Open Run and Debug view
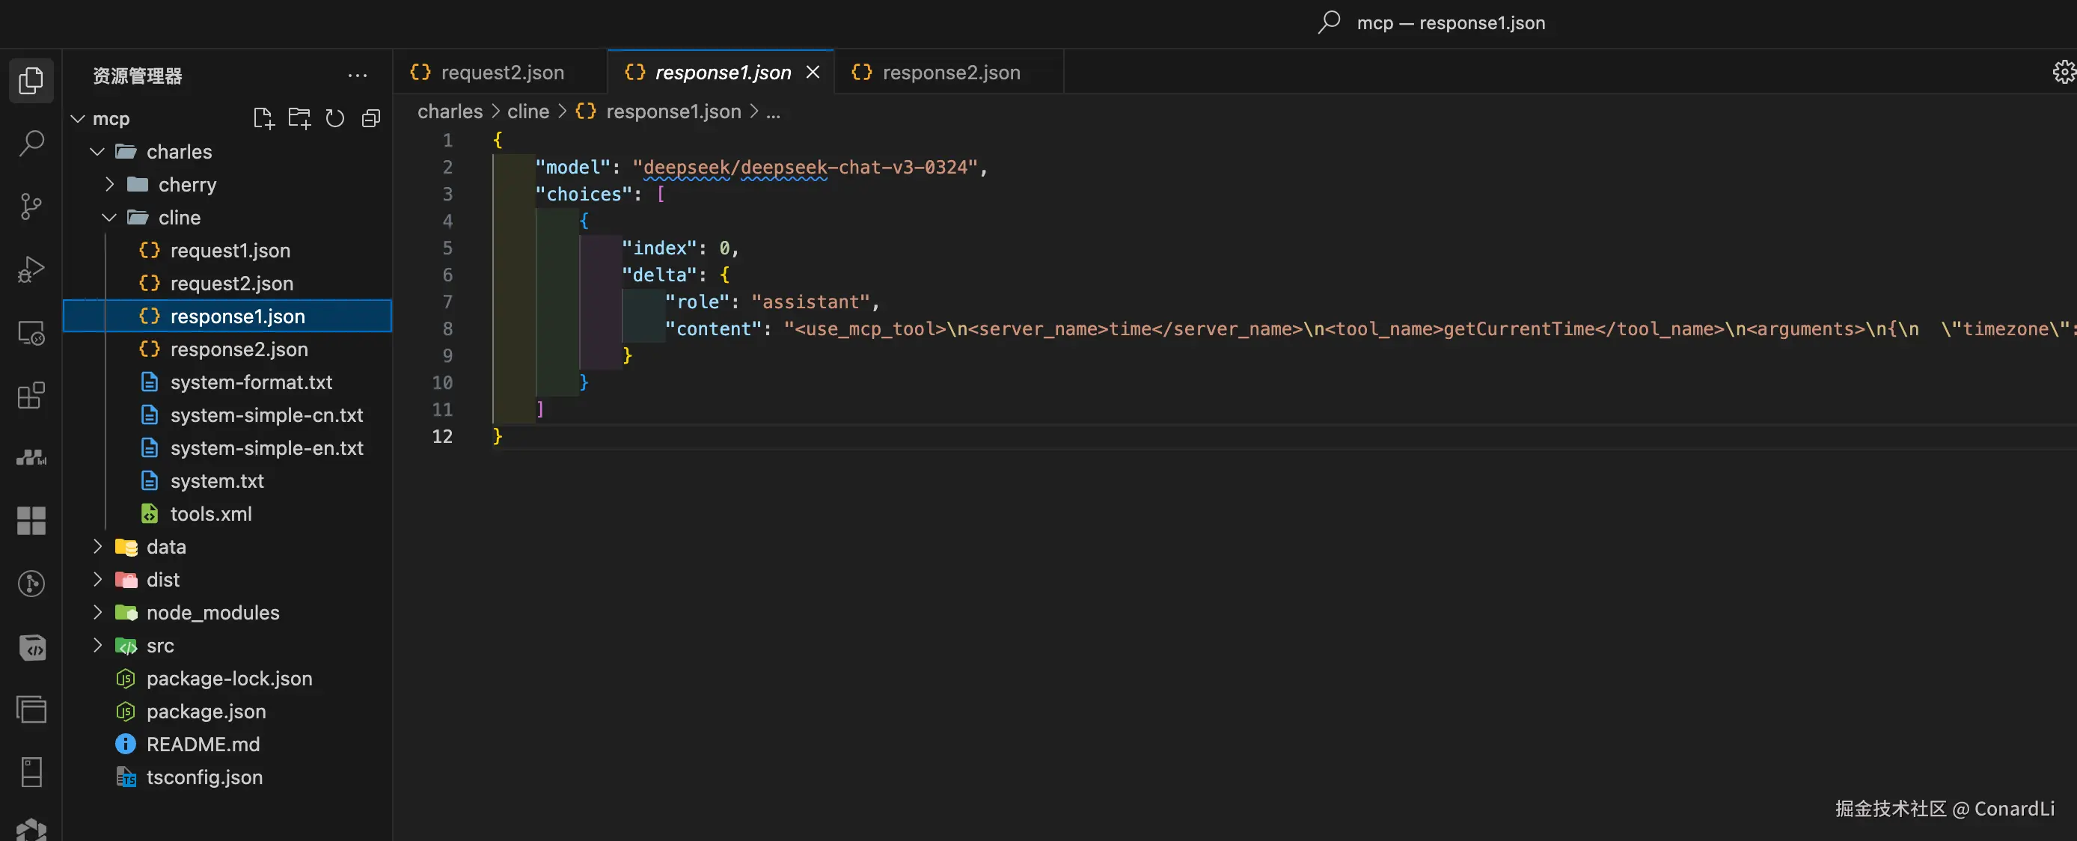Image resolution: width=2077 pixels, height=841 pixels. coord(31,269)
